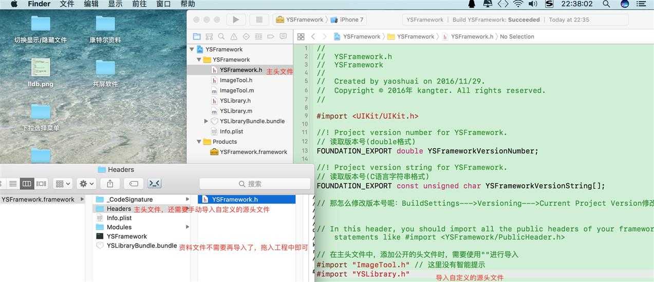Open the 窗口 menu
The height and width of the screenshot is (282, 654).
click(x=163, y=4)
